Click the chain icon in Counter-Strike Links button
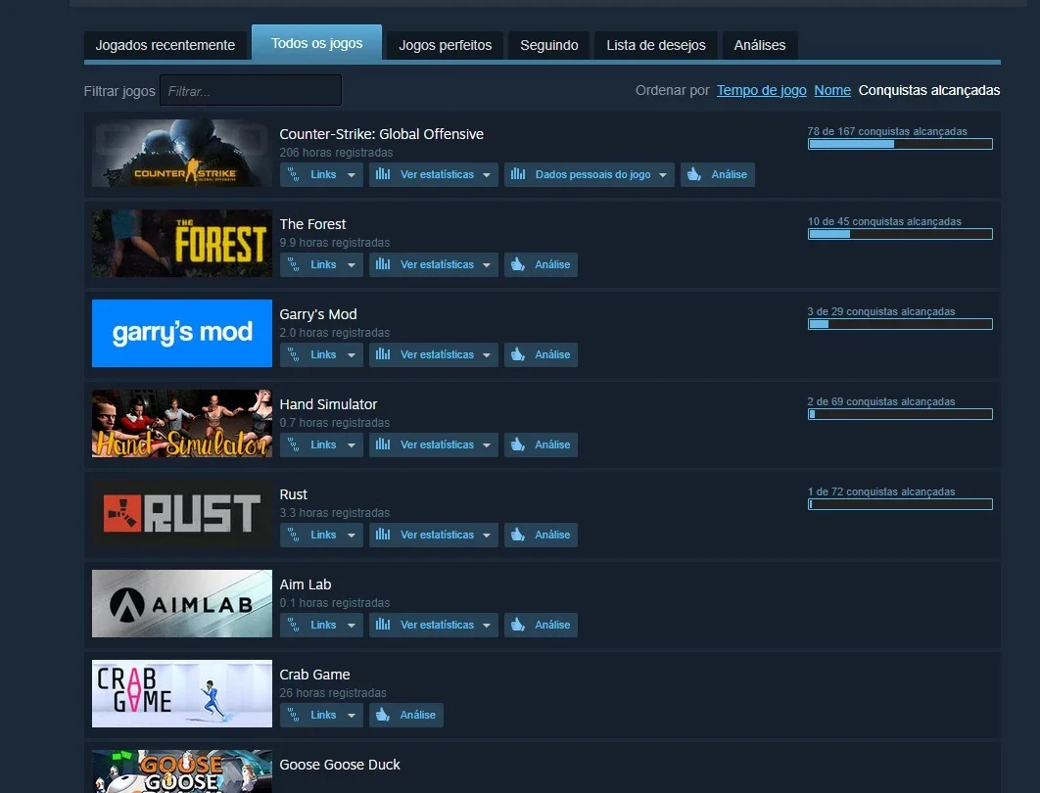 point(293,174)
